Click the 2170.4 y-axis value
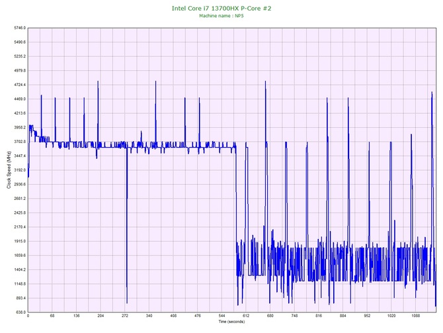 (20, 227)
